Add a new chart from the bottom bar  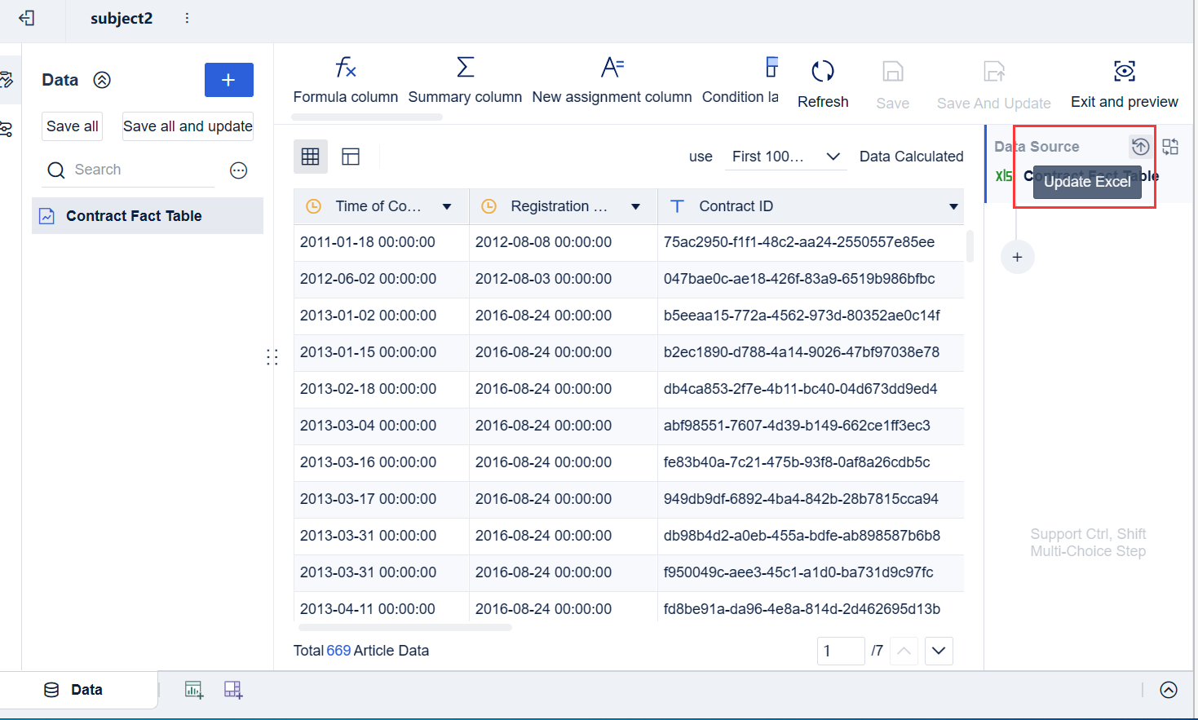click(x=194, y=689)
